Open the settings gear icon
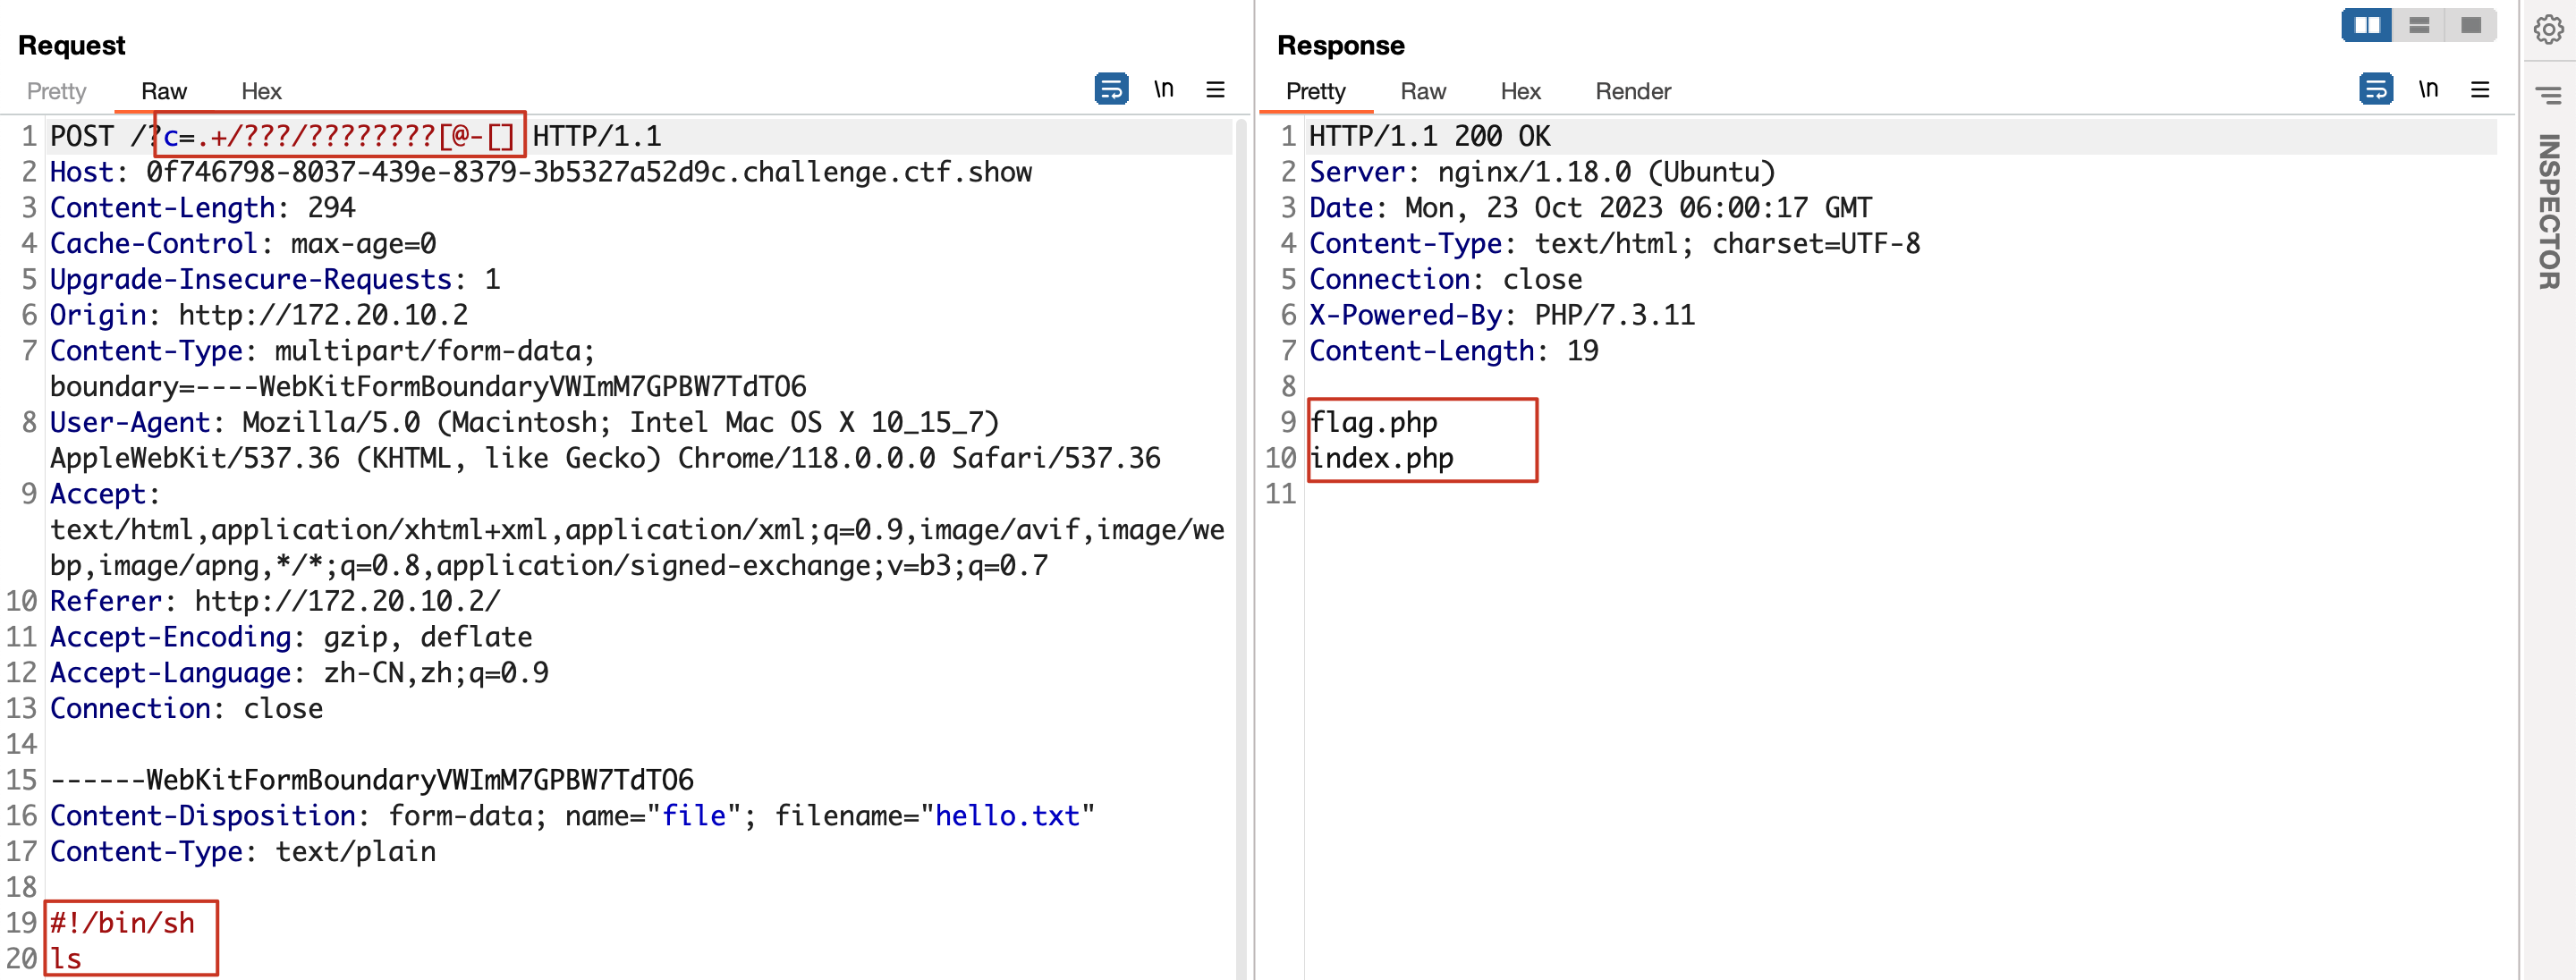2576x980 pixels. tap(2548, 30)
